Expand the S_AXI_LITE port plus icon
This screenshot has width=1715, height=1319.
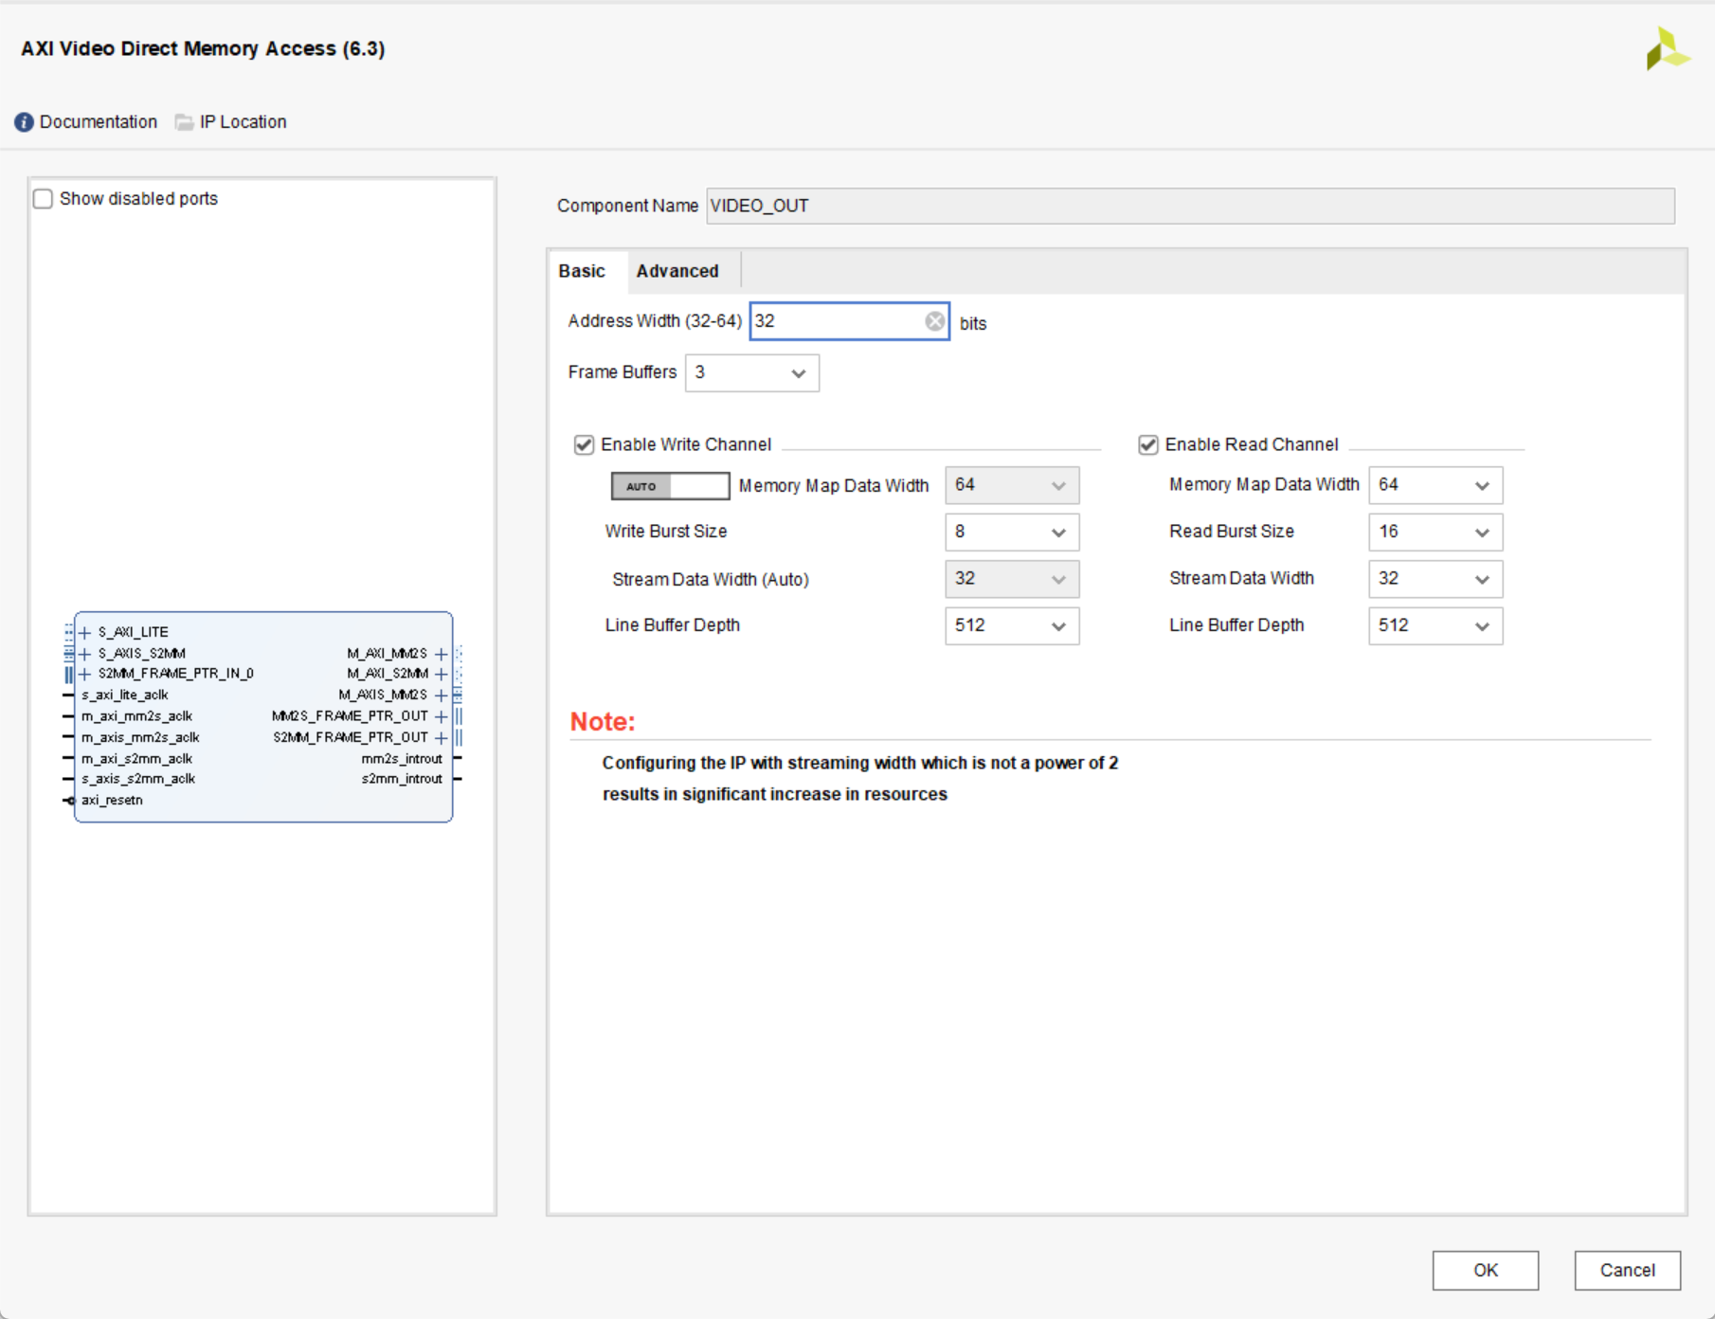85,632
